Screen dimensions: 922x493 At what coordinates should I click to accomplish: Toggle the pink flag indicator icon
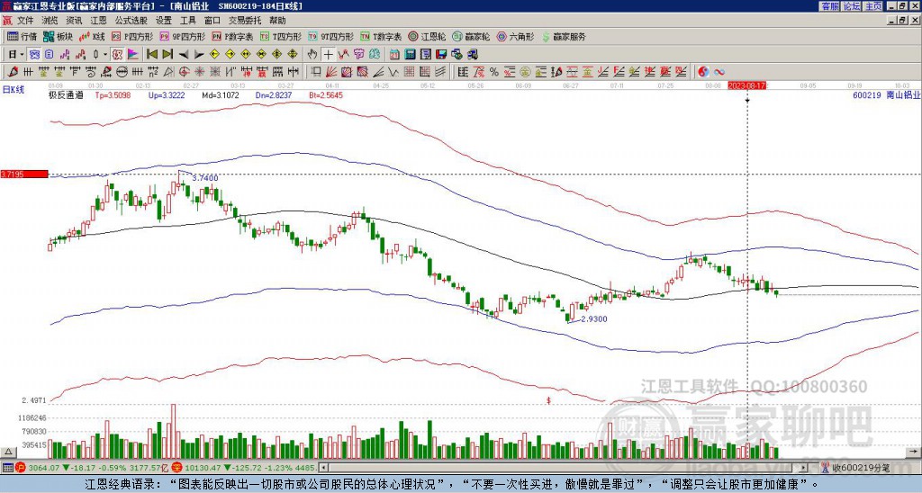point(133,55)
